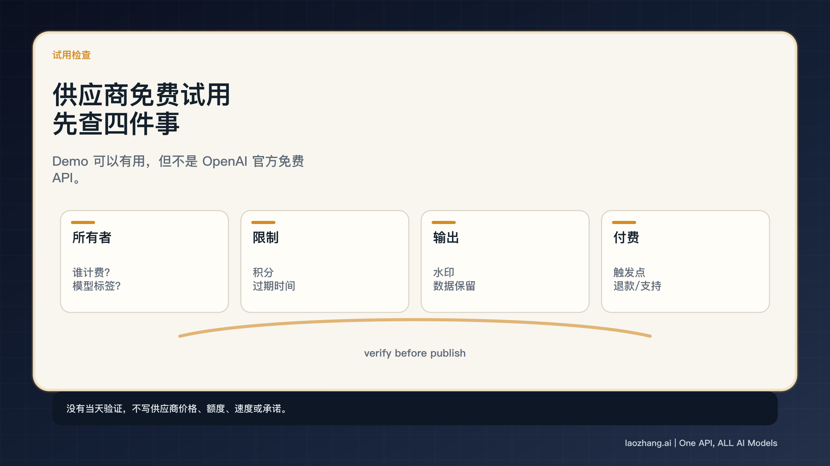Click the orange accent bar above 输出

[444, 223]
